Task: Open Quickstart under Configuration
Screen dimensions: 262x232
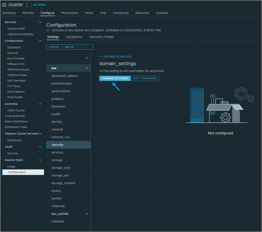Action: coord(14,47)
